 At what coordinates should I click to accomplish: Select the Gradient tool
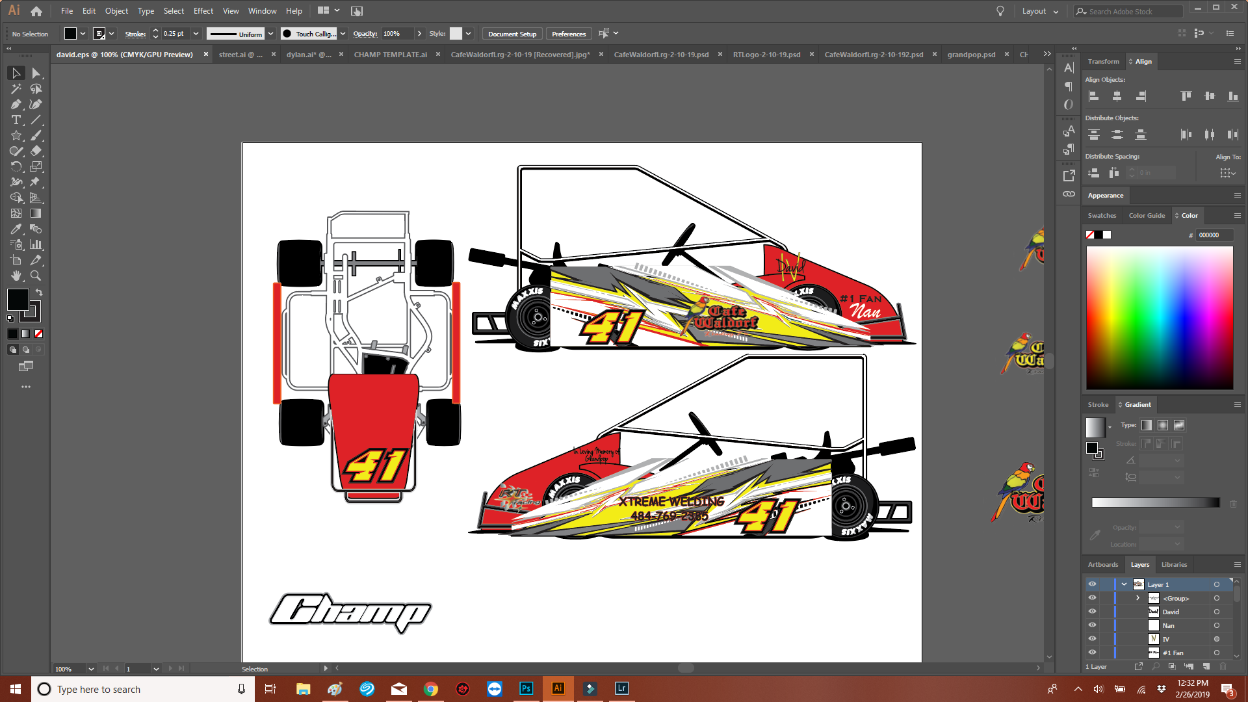[36, 213]
